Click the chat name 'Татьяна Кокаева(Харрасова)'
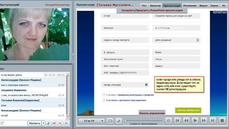Viewport: 229px width, 129px height. point(20,100)
